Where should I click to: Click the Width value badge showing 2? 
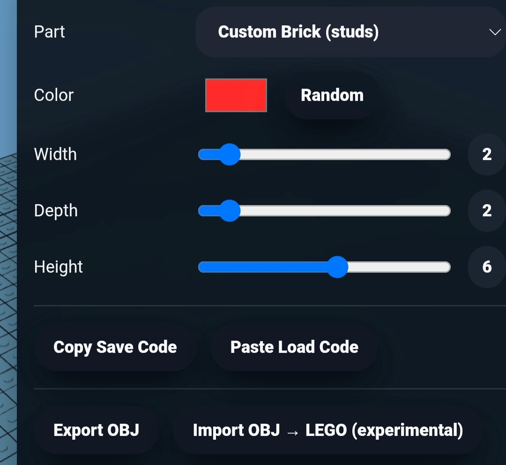point(487,154)
